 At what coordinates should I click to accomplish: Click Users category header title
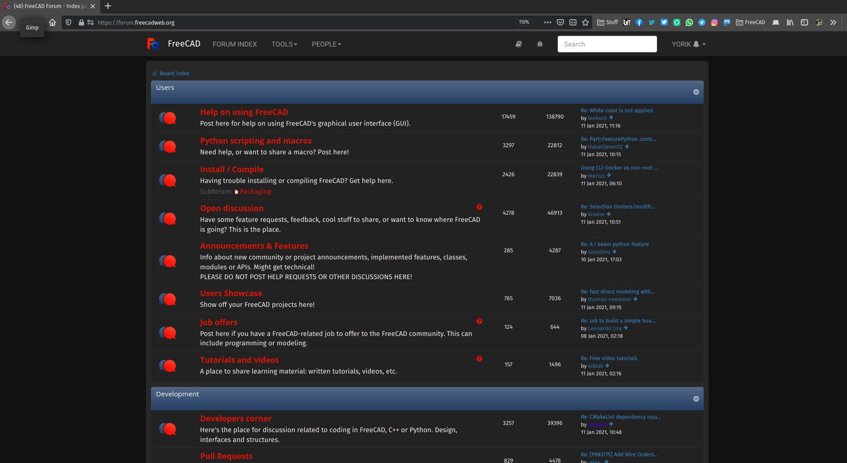tap(165, 88)
